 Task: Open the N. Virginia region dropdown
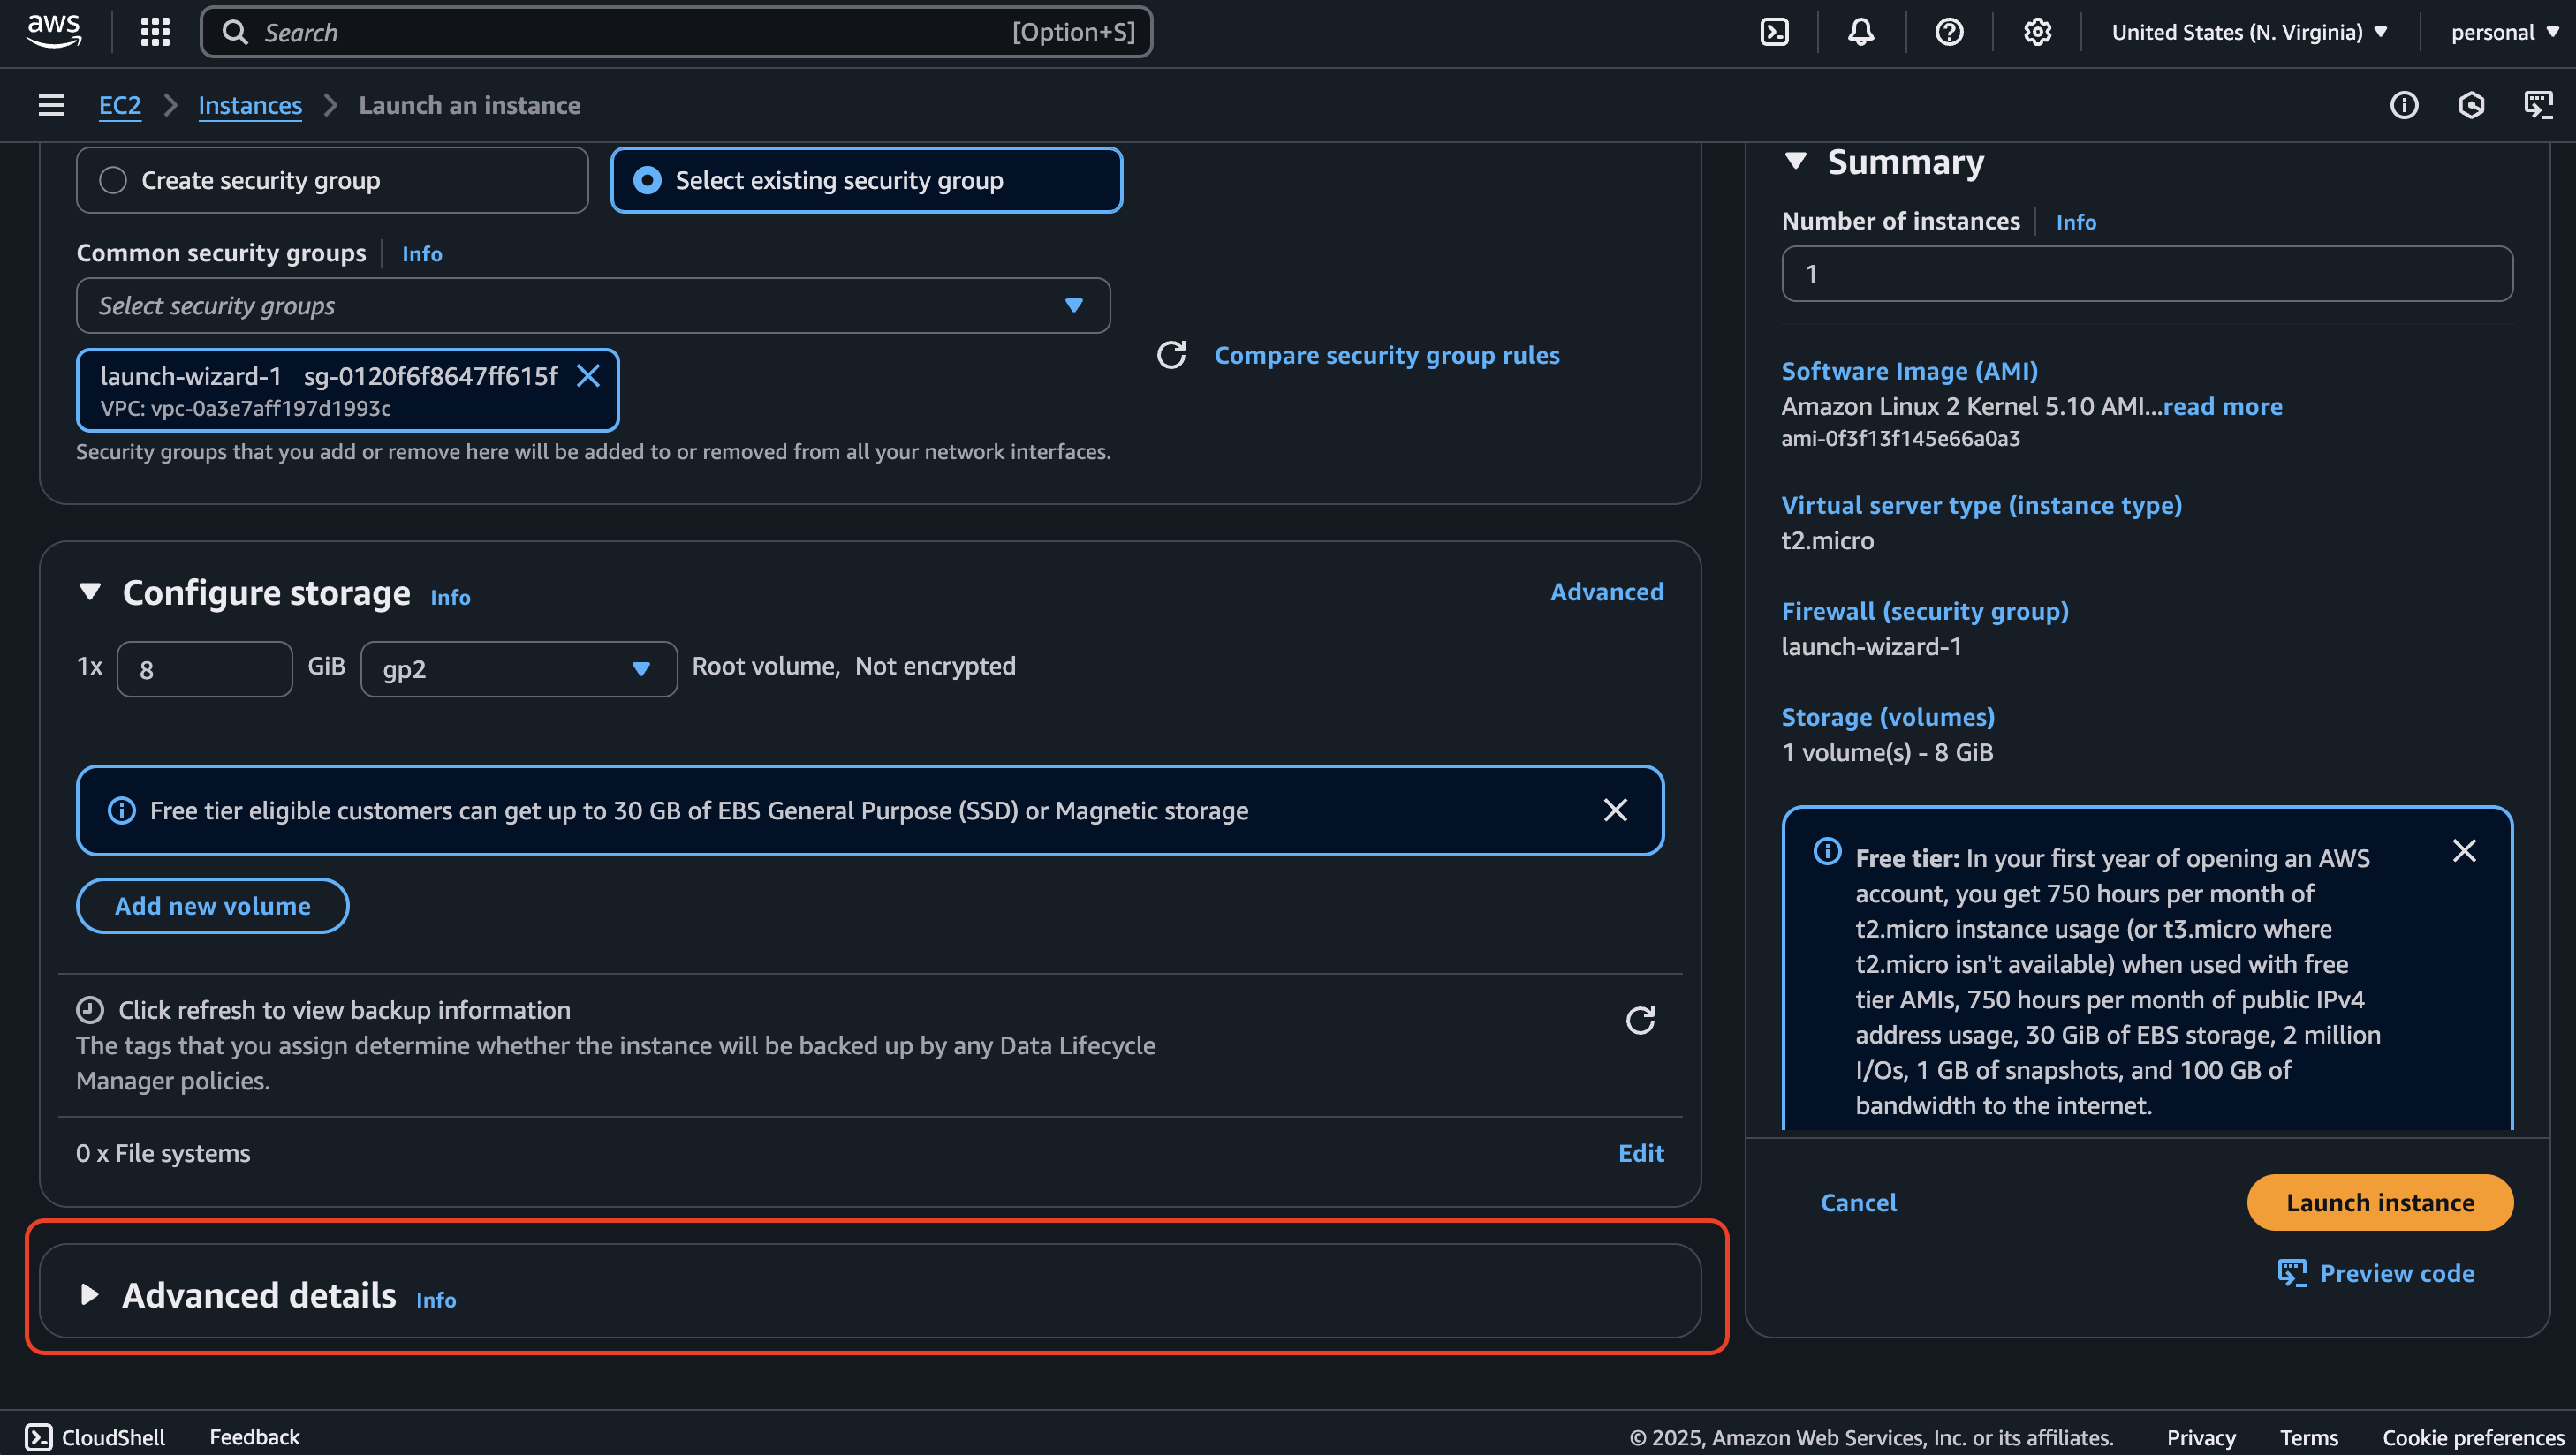pos(2249,32)
